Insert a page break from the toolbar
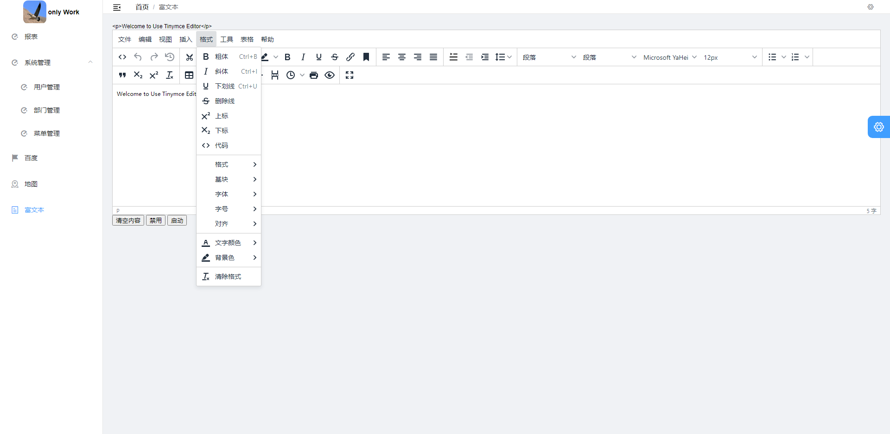This screenshot has height=434, width=890. tap(275, 75)
